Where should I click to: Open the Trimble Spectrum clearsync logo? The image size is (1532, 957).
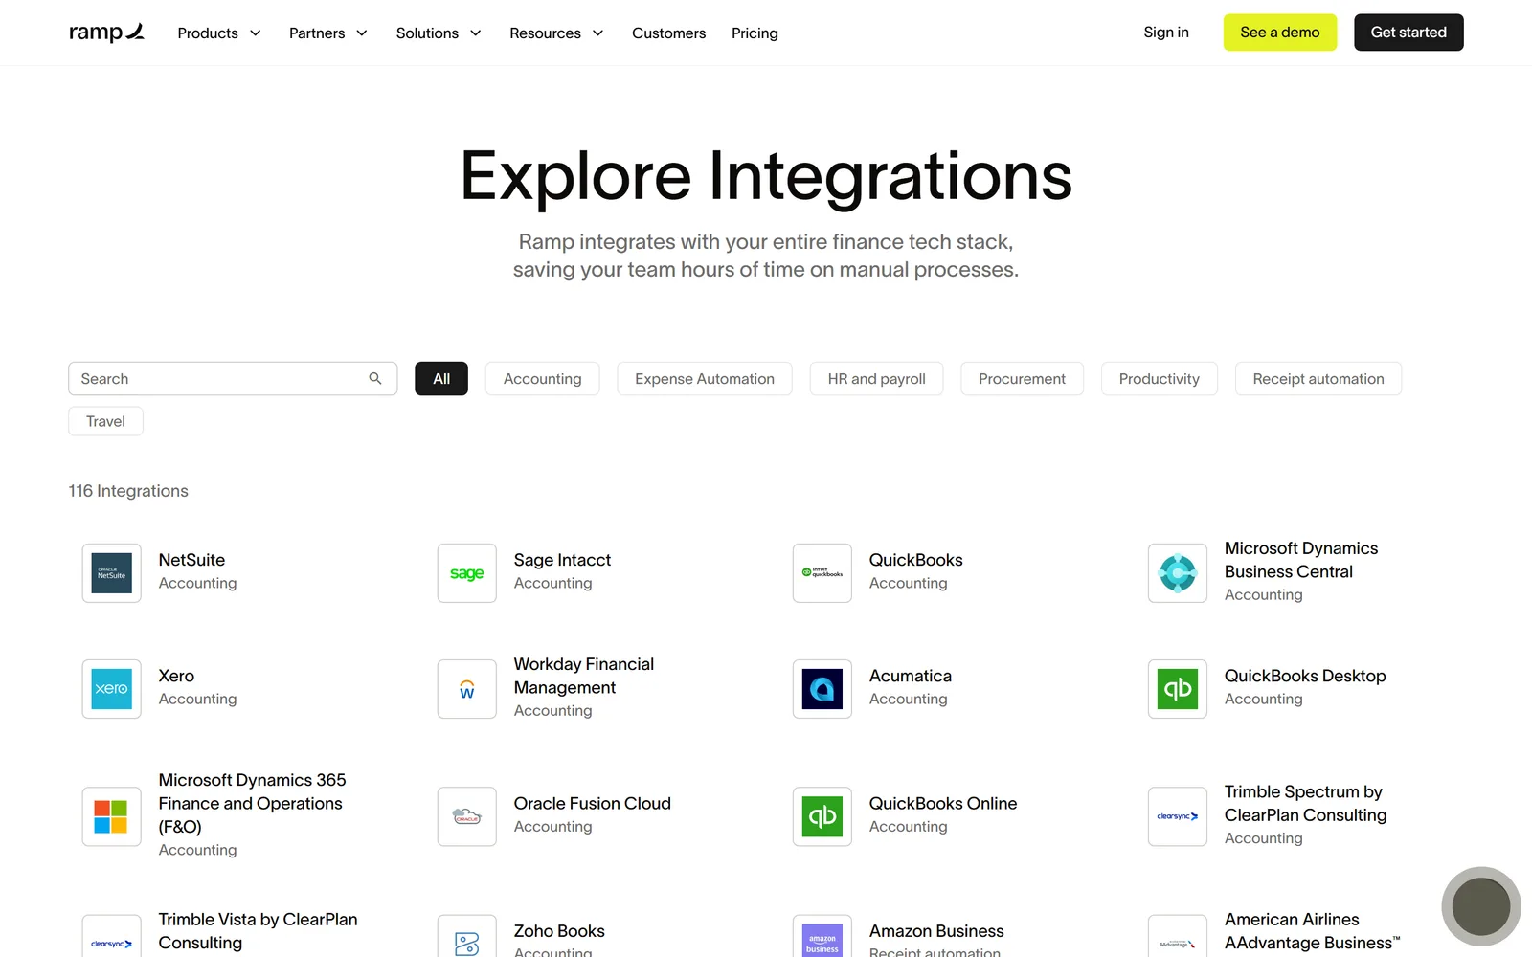pyautogui.click(x=1177, y=816)
